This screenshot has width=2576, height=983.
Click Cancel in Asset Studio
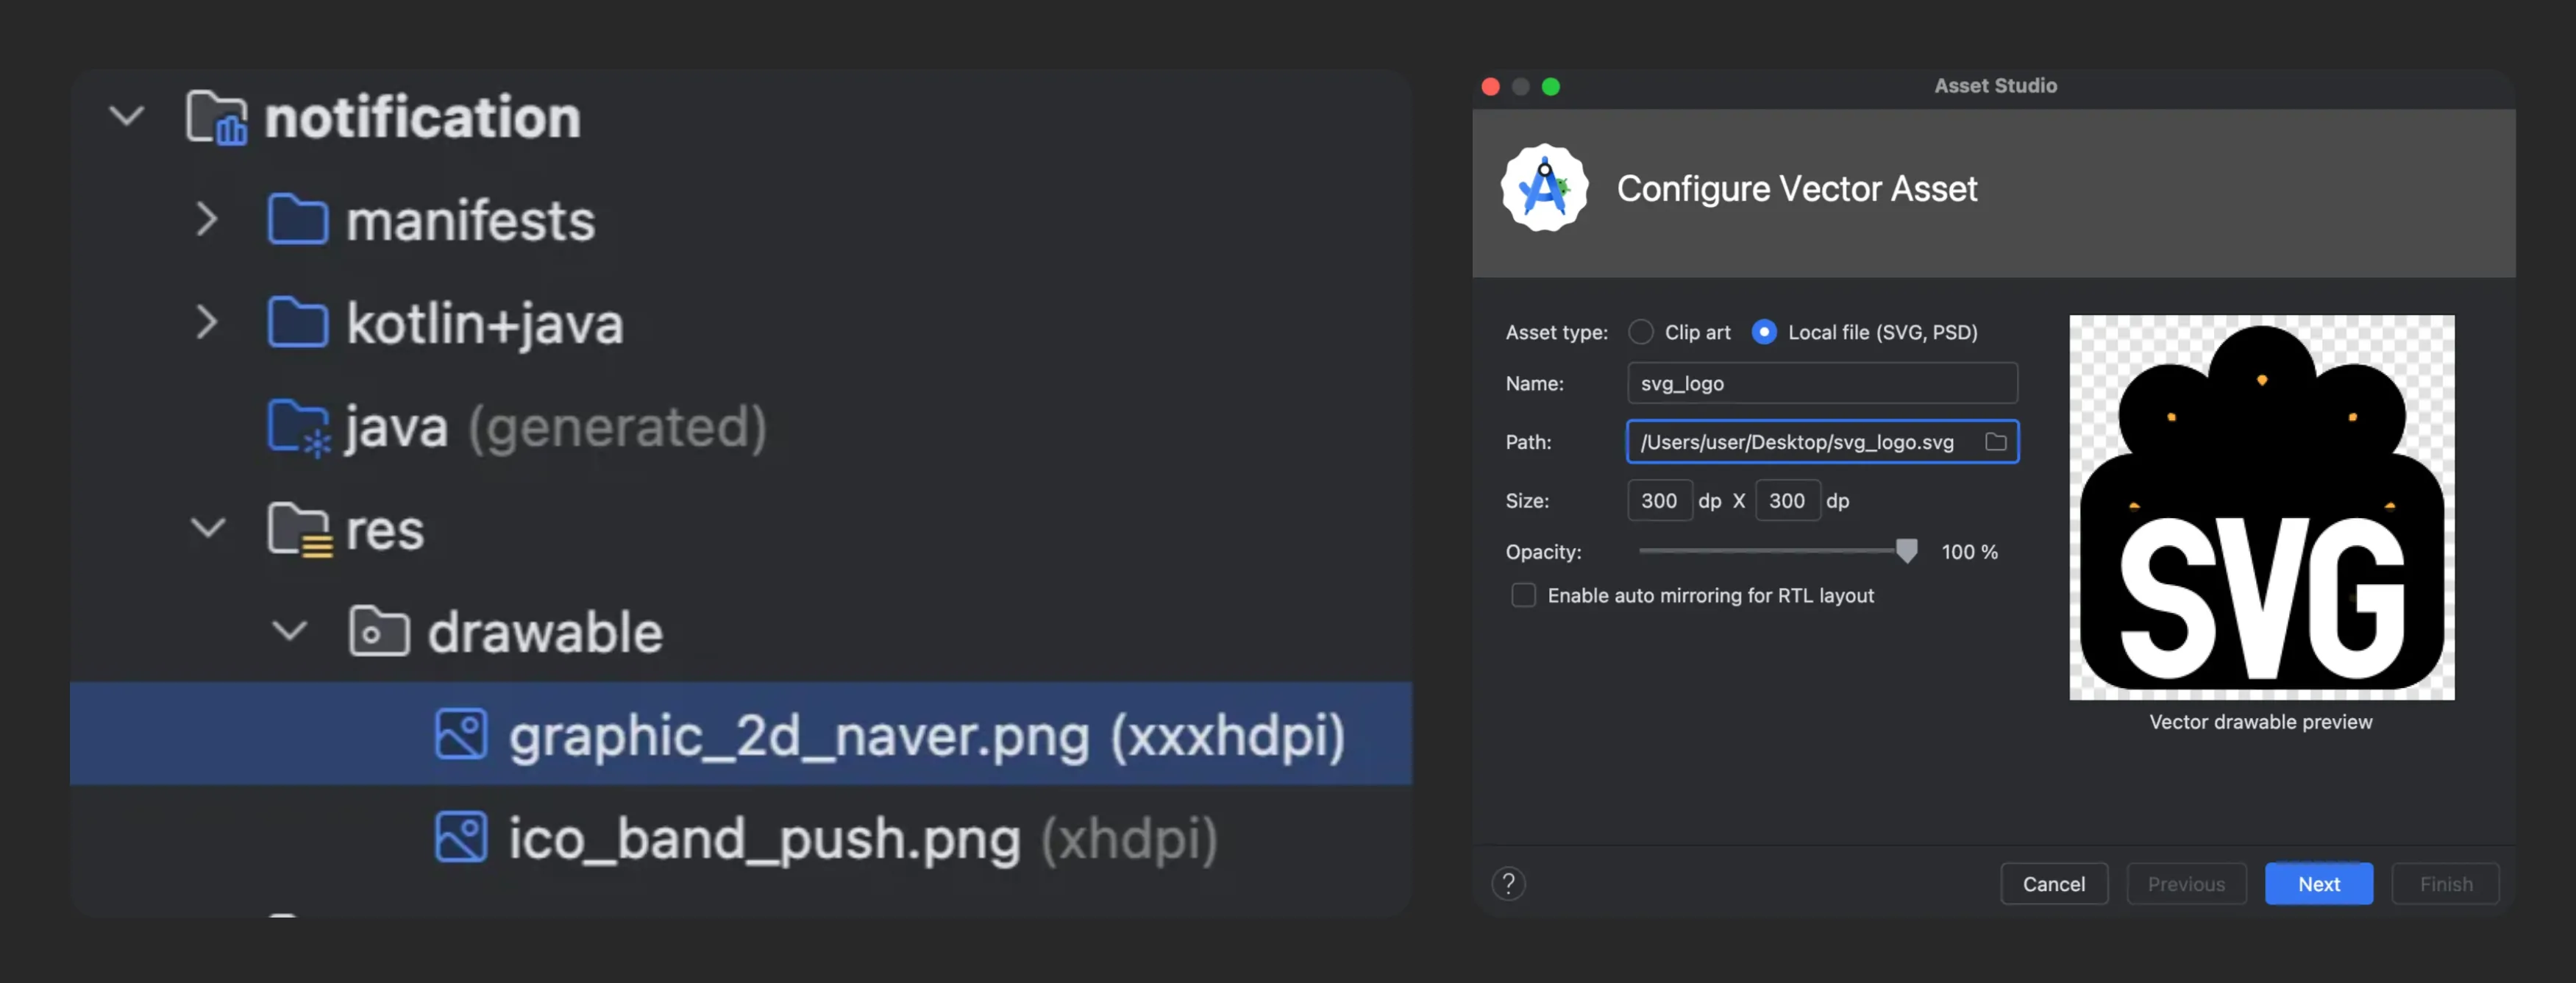(x=2053, y=883)
